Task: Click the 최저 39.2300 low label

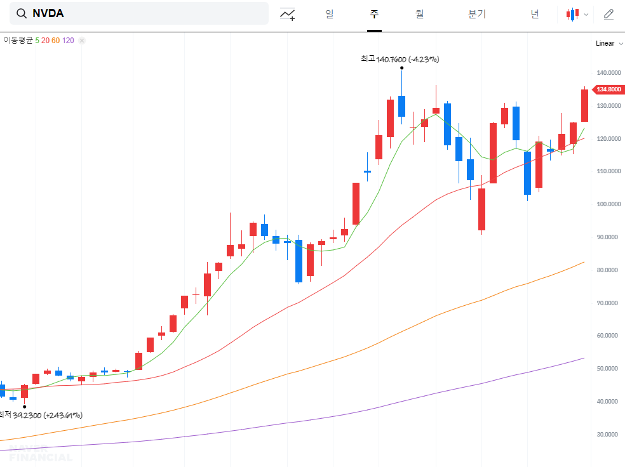Action: pyautogui.click(x=41, y=415)
